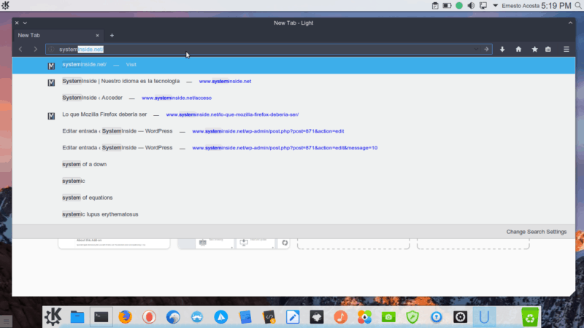This screenshot has width=584, height=328.
Task: Search for 'system of a down'
Action: coord(293,165)
